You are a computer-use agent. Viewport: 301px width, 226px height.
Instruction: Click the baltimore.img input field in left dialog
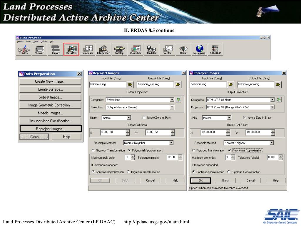tap(108, 84)
